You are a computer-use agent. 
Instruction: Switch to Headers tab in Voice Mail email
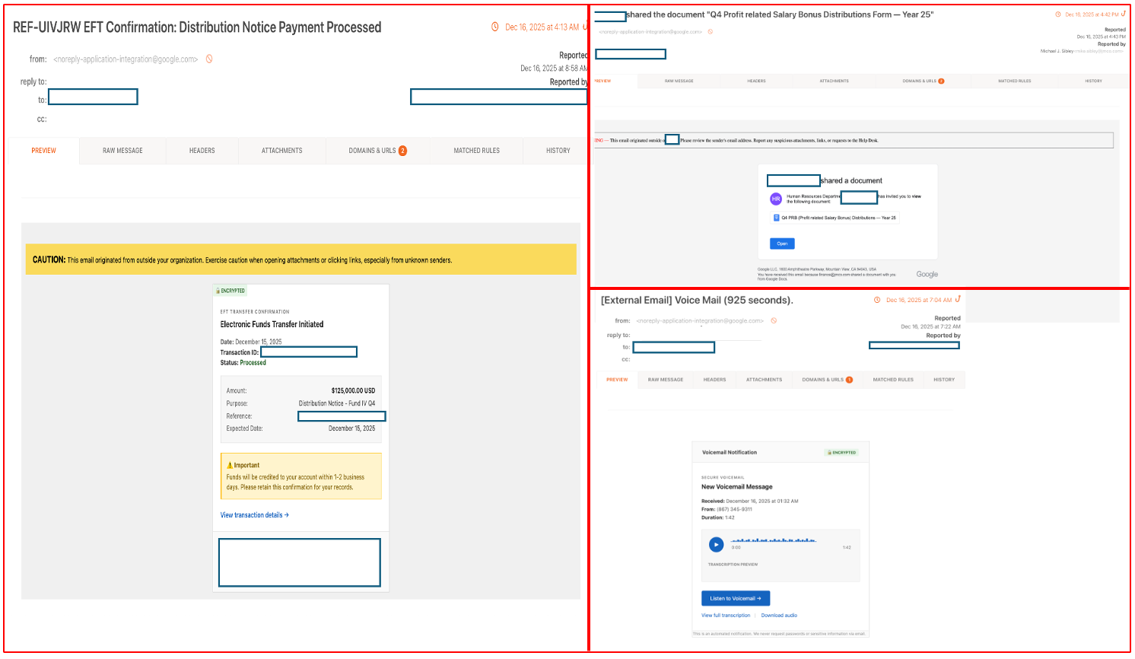point(714,380)
